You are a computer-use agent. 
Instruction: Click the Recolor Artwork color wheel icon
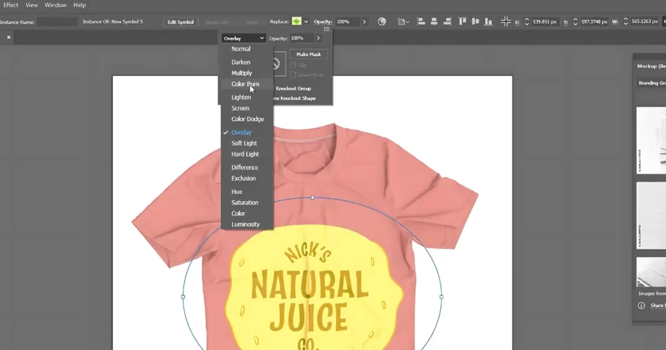(x=382, y=21)
